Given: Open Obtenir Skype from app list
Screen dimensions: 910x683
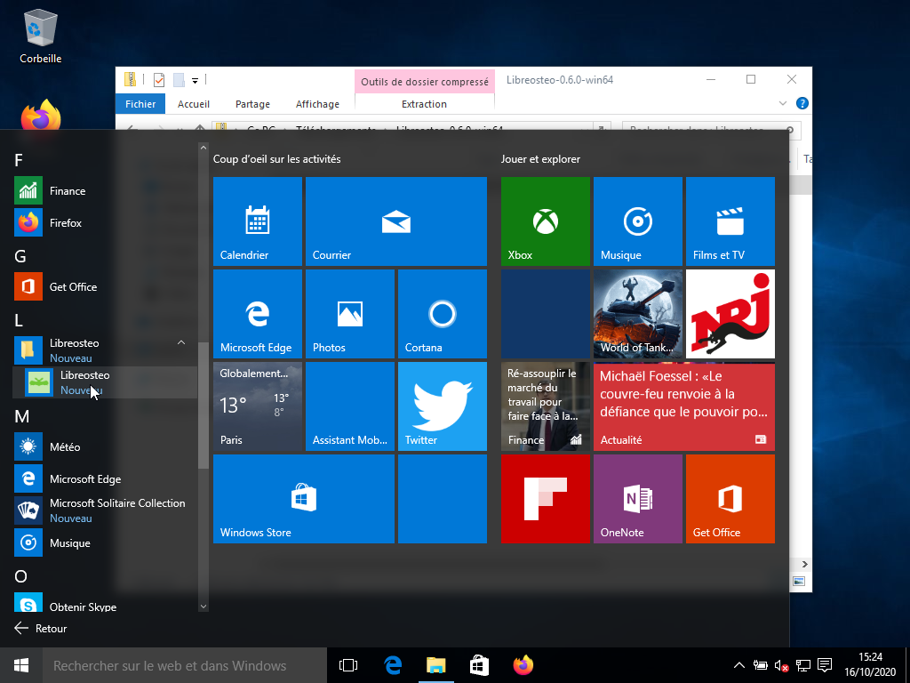Looking at the screenshot, I should (105, 604).
